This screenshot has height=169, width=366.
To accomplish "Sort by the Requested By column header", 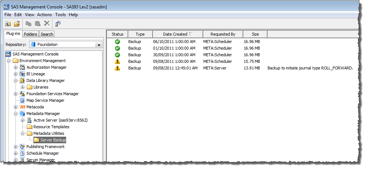I will point(223,34).
